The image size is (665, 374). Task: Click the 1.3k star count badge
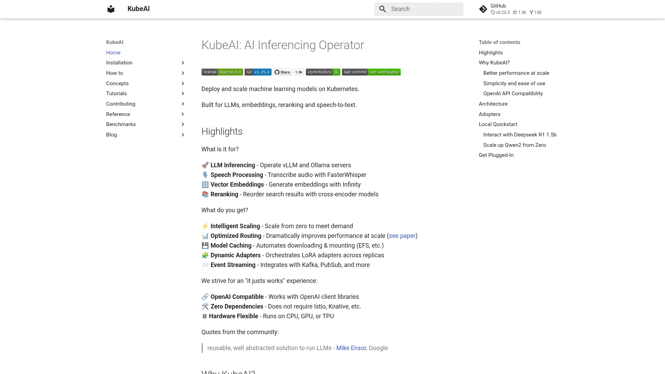coord(299,72)
